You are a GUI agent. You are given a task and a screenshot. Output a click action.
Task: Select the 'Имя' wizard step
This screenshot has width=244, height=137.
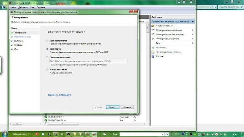click(16, 49)
